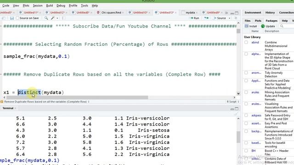This screenshot has width=294, height=165.
Task: Collapse the Selecting Random Fraction section fold
Action: click(1, 44)
